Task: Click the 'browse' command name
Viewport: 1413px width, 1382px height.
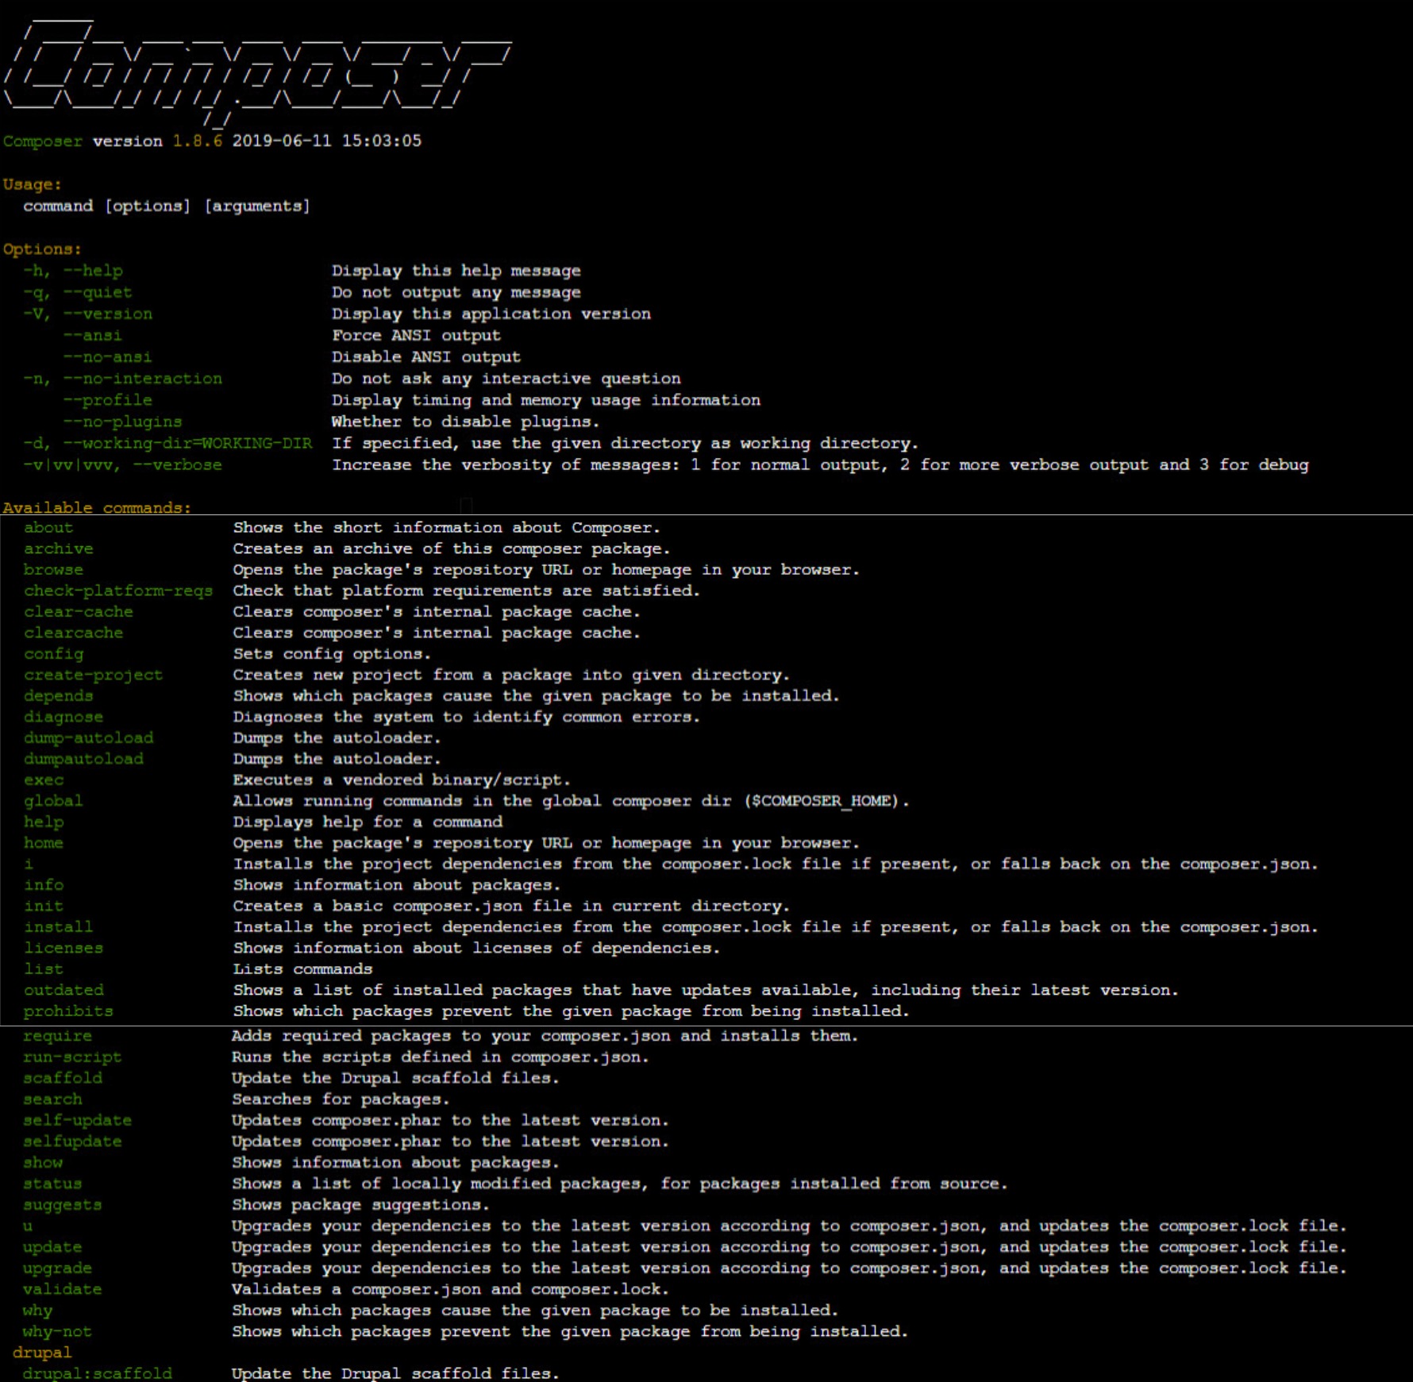Action: pyautogui.click(x=53, y=570)
